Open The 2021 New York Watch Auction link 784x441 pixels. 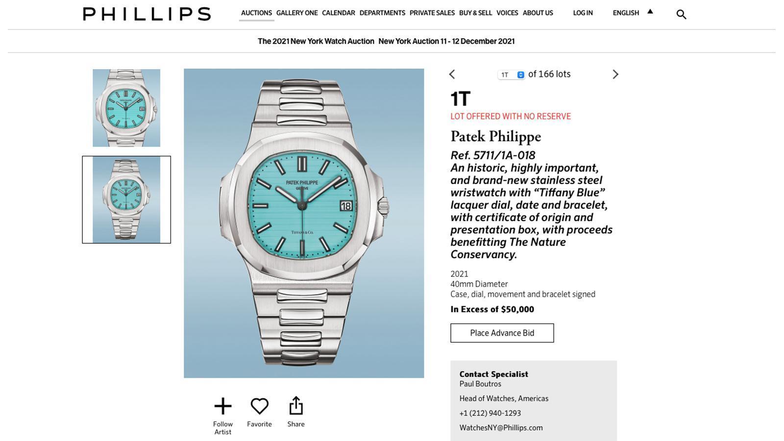[316, 41]
